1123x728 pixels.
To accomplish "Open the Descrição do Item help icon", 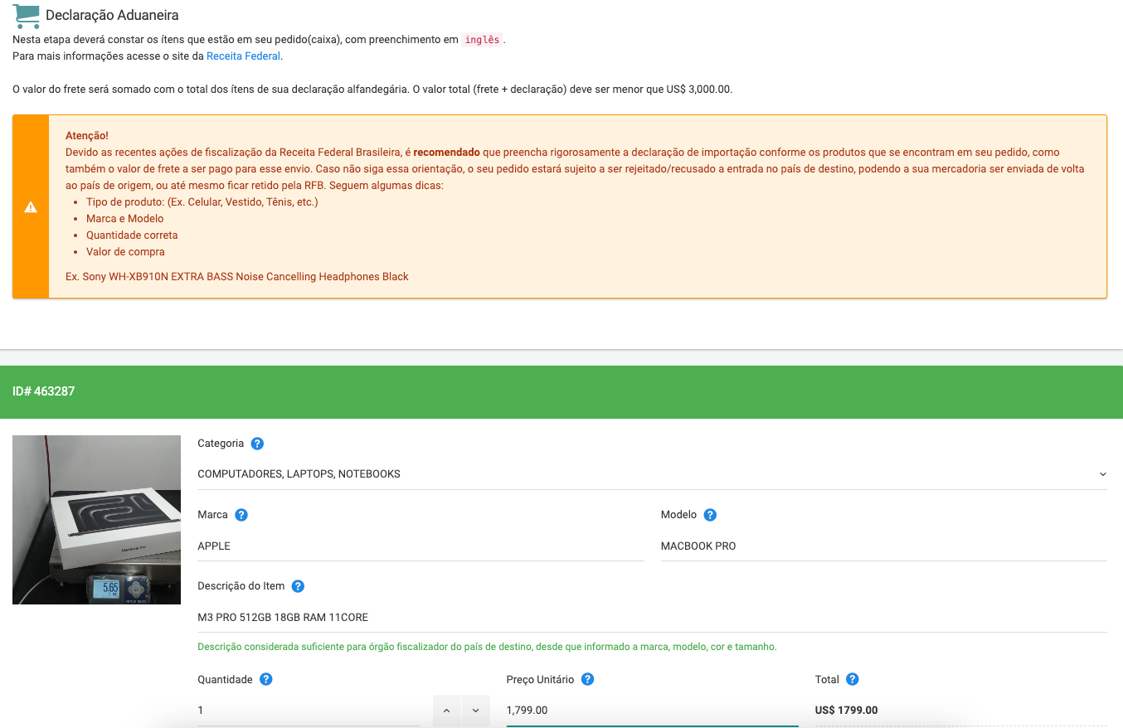I will click(x=298, y=586).
